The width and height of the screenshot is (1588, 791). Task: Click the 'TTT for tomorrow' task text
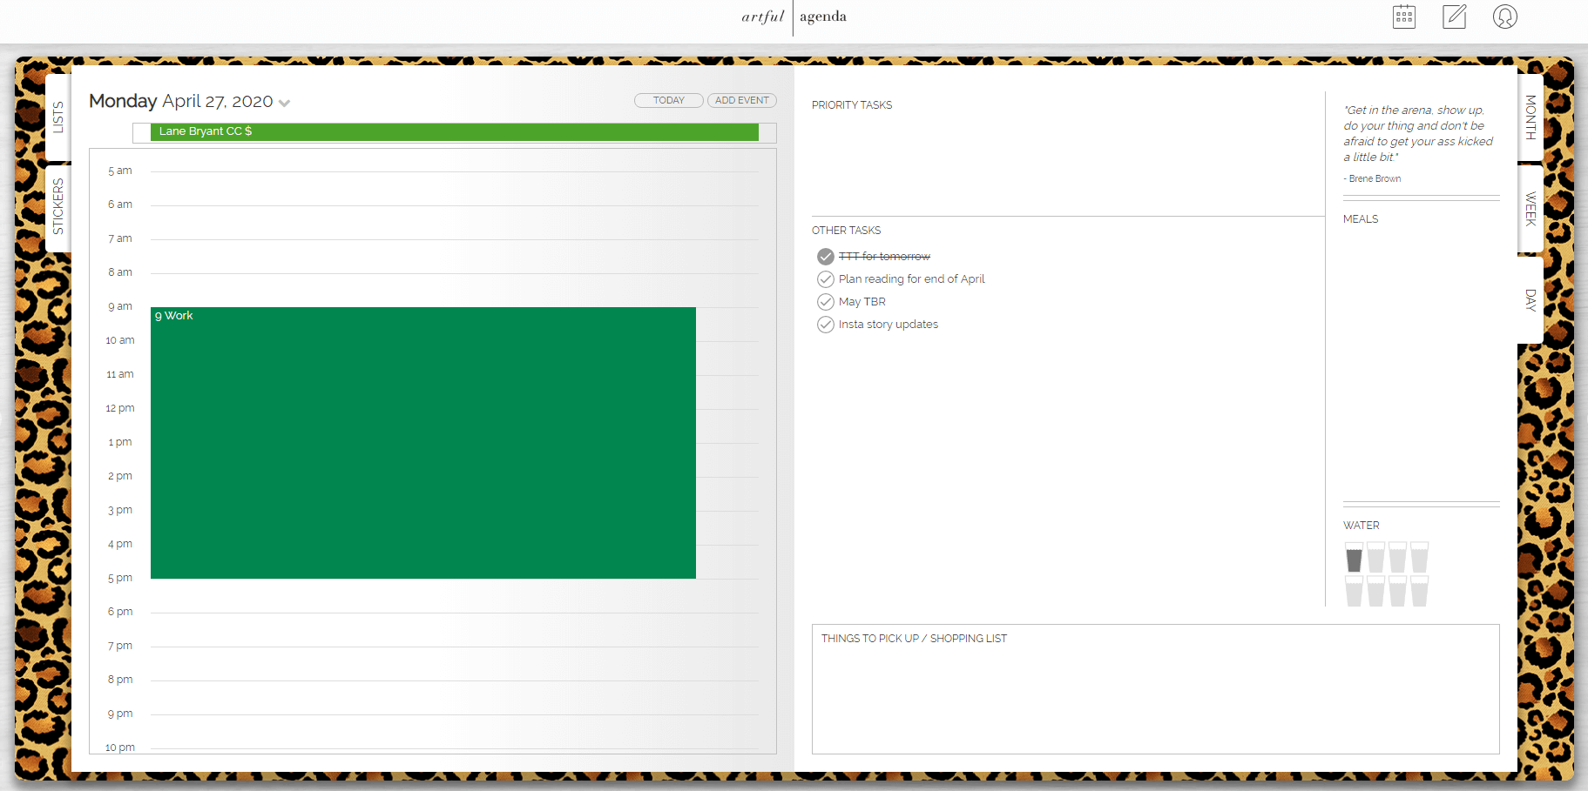[884, 257]
